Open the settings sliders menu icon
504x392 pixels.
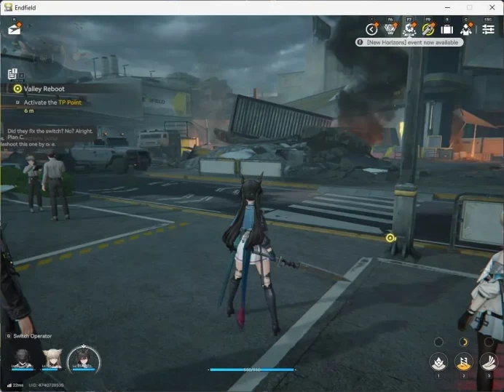(x=488, y=30)
